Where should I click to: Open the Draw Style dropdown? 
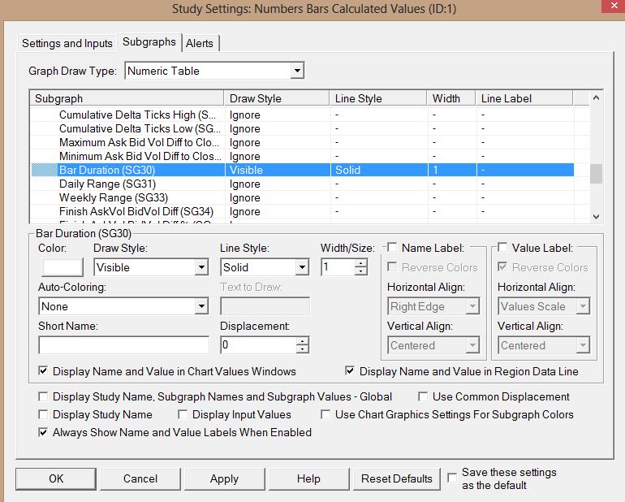pyautogui.click(x=201, y=267)
